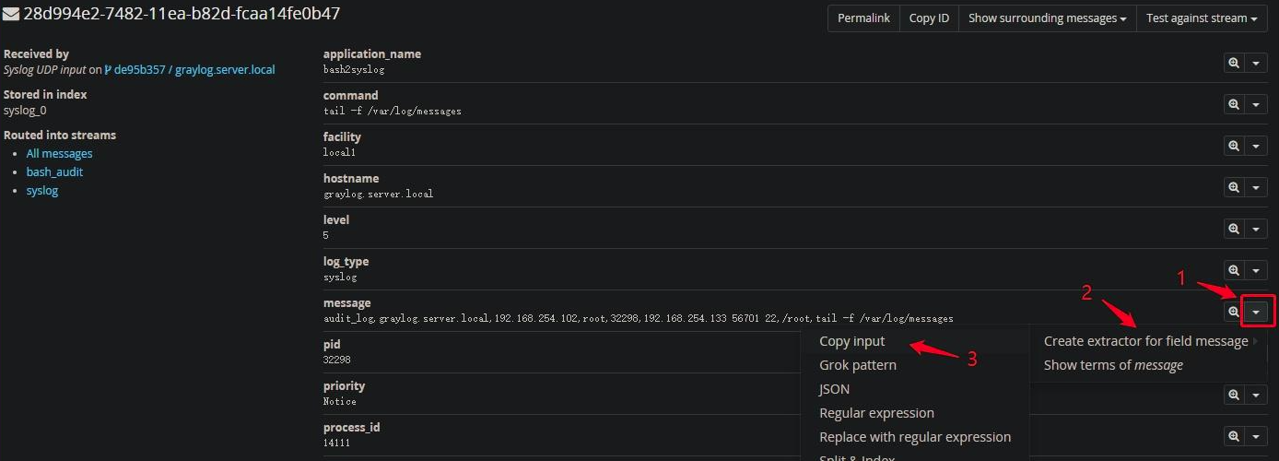Click the Permalink button
This screenshot has height=461, width=1279.
(863, 18)
